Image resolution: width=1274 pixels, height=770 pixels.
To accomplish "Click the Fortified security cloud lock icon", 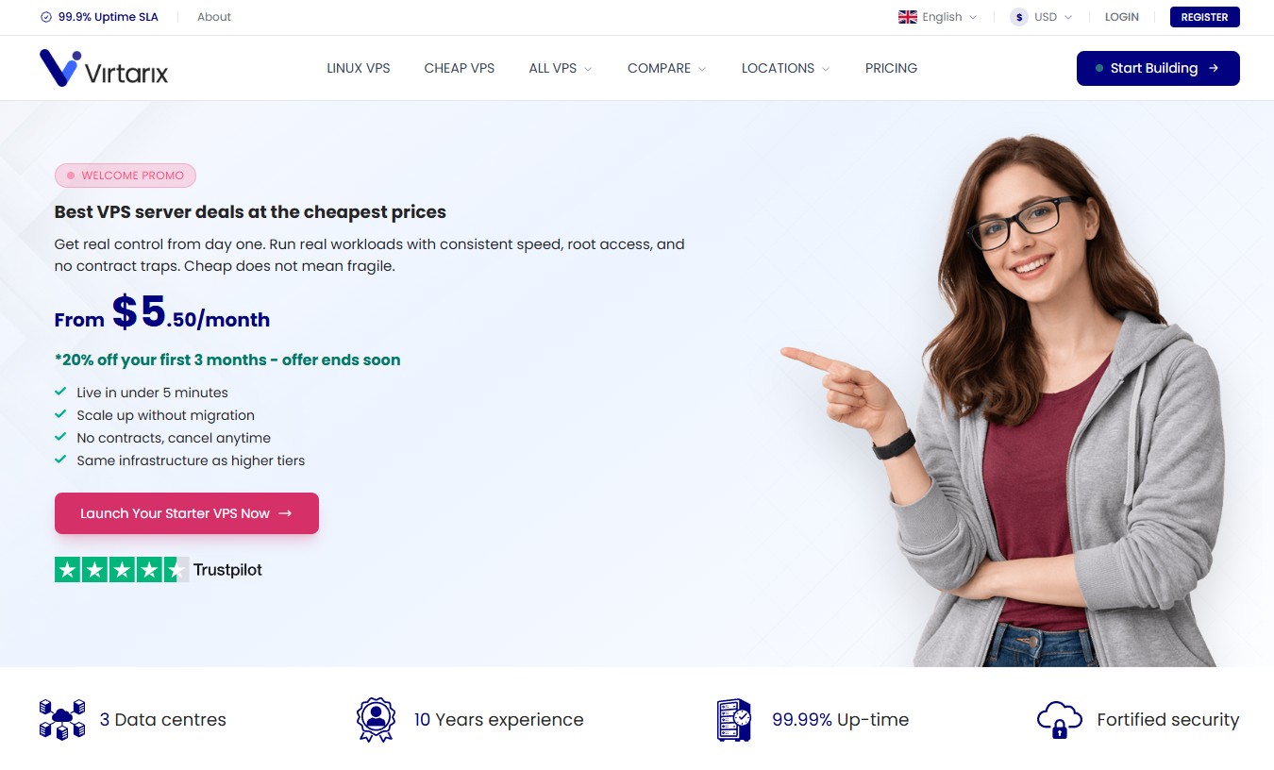I will click(x=1059, y=719).
